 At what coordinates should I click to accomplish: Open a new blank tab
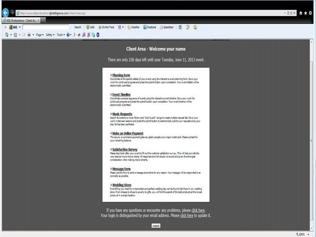43,20
